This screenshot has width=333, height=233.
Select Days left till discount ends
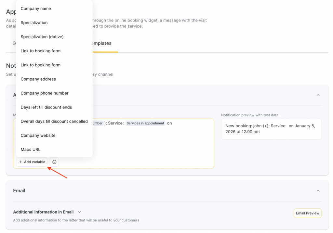pos(46,107)
